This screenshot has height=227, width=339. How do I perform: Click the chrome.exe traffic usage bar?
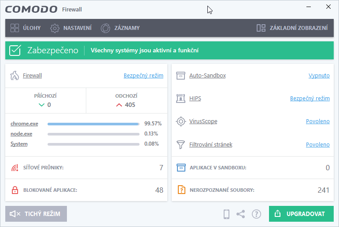pos(93,124)
